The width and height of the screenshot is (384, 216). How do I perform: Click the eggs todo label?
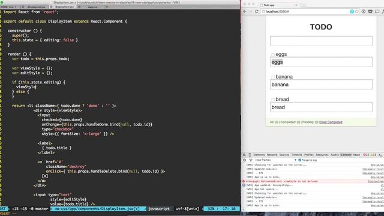click(281, 55)
